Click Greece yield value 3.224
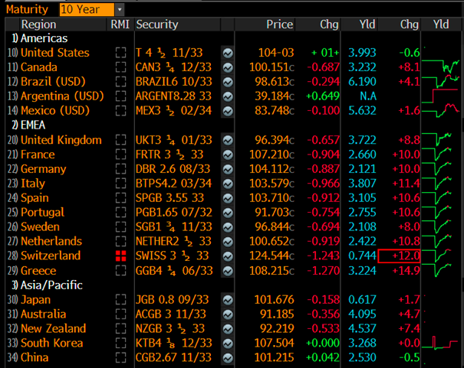Viewport: 464px width, 368px height. 362,271
